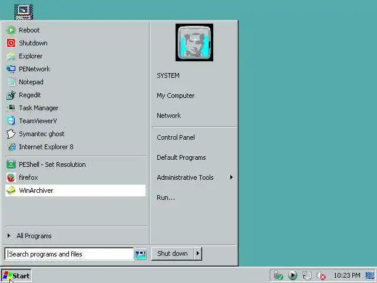Focus the Search programs and files field
This screenshot has width=377, height=283.
pyautogui.click(x=69, y=254)
